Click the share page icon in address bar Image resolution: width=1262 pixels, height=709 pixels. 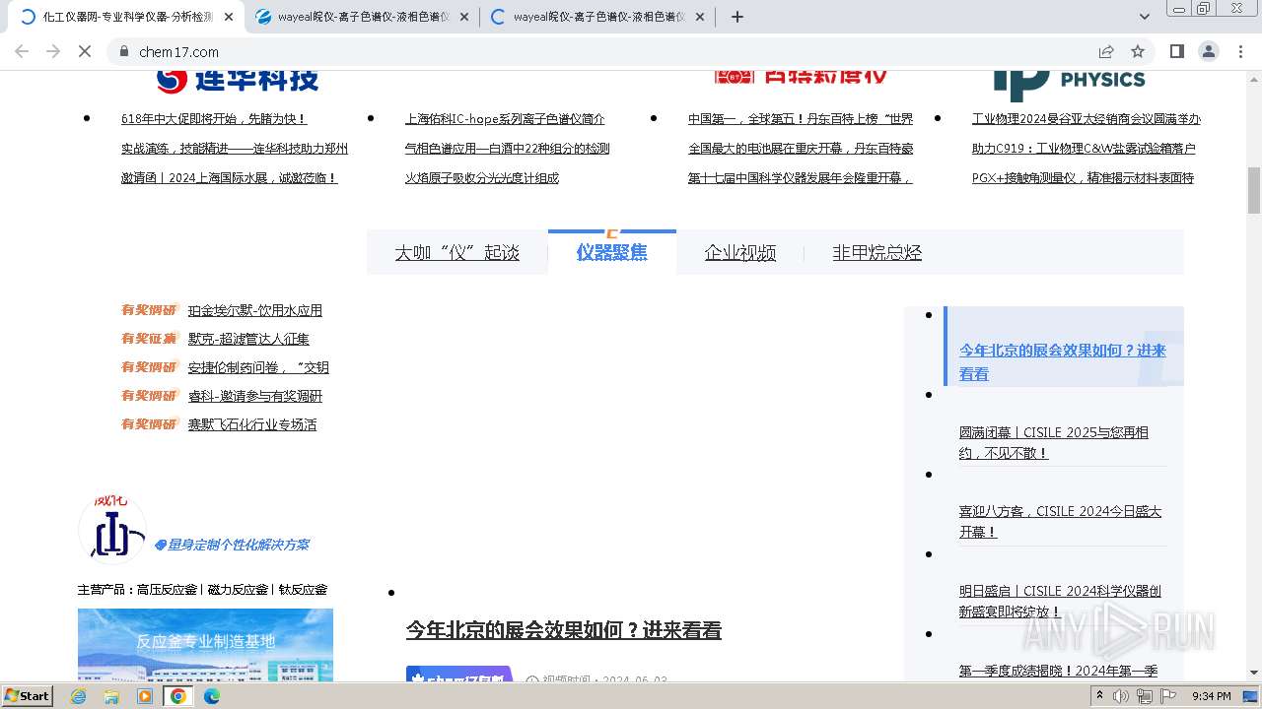coord(1106,51)
